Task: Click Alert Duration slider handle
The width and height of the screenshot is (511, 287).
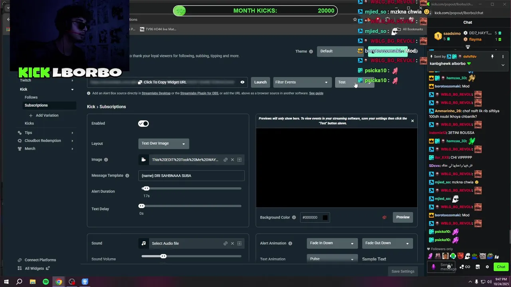Action: (146, 189)
